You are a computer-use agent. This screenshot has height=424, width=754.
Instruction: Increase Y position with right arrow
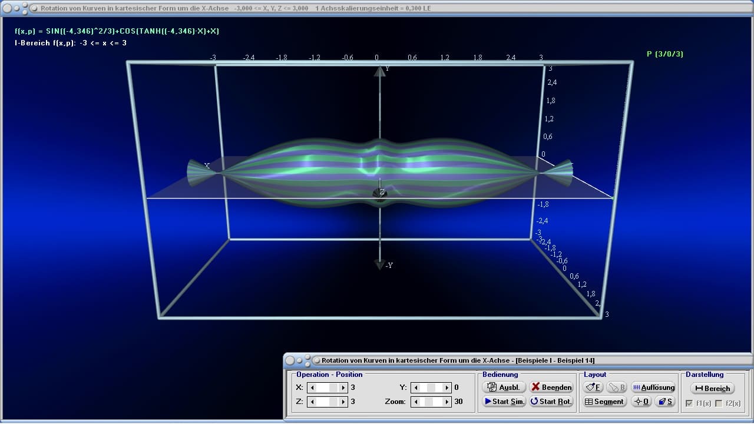click(x=447, y=387)
